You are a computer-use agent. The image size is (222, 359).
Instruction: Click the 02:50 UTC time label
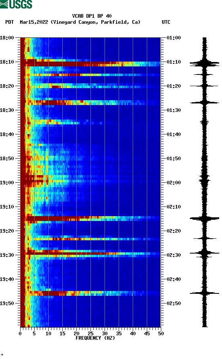(174, 303)
